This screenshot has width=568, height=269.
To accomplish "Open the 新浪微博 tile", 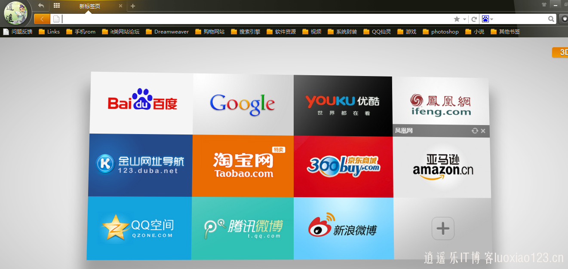I will point(344,228).
